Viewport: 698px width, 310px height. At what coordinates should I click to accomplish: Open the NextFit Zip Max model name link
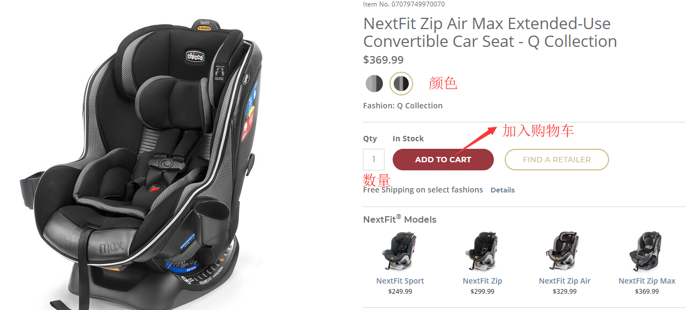tap(647, 281)
